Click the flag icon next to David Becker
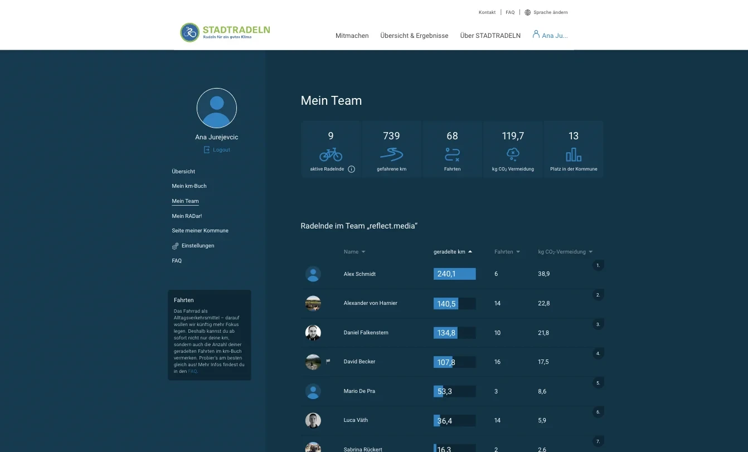The image size is (748, 452). pyautogui.click(x=328, y=361)
